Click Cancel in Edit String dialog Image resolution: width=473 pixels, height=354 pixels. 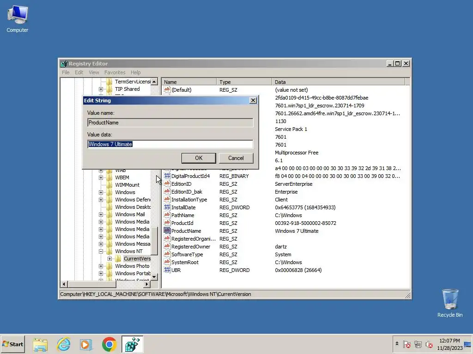pos(236,158)
